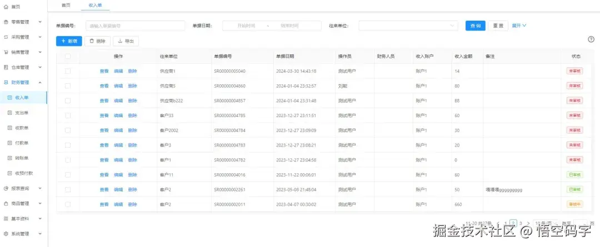Expand 销售管理 menu chevron
600x247 pixels.
pos(40,52)
